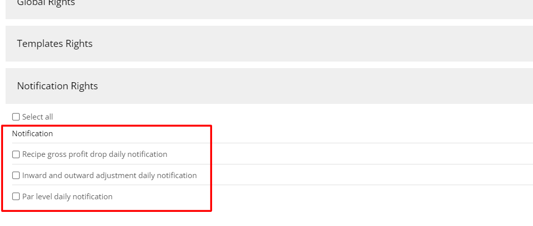
Task: Check Inward and outward adjustment notification box
Action: pyautogui.click(x=16, y=176)
